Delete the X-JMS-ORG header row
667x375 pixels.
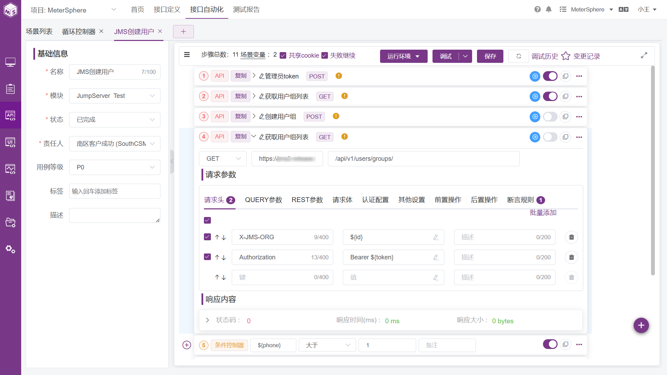[x=571, y=237]
